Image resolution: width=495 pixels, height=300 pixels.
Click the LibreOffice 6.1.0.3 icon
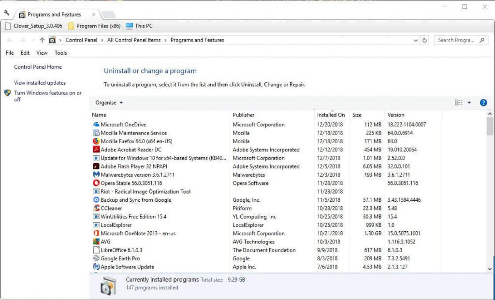(x=96, y=250)
